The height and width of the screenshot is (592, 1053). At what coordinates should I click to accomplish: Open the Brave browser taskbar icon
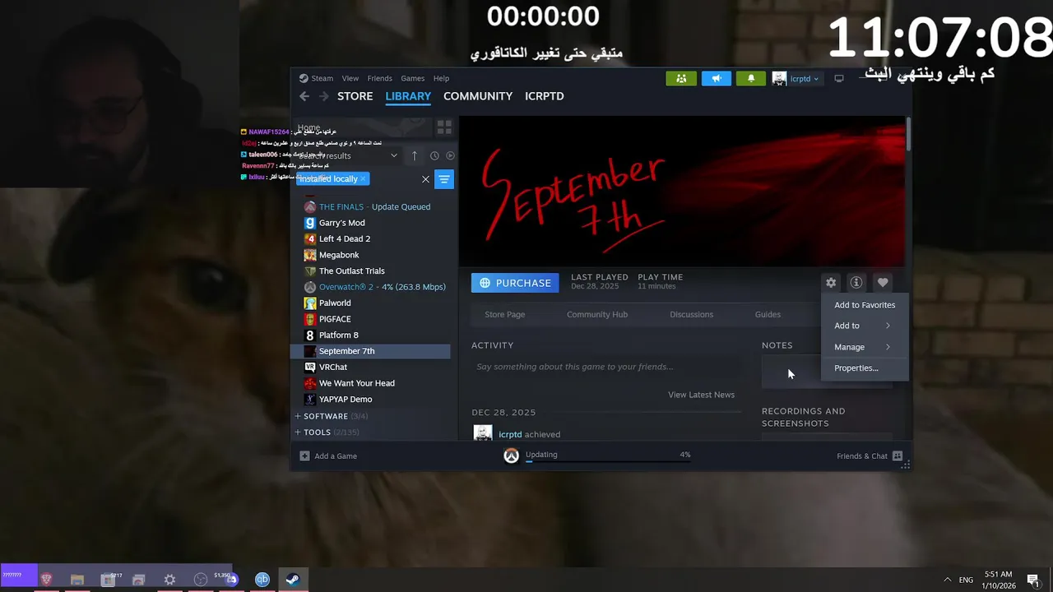point(47,580)
